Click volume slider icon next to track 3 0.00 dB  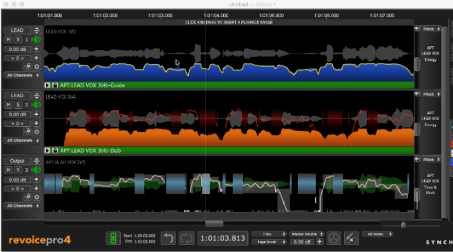click(37, 180)
